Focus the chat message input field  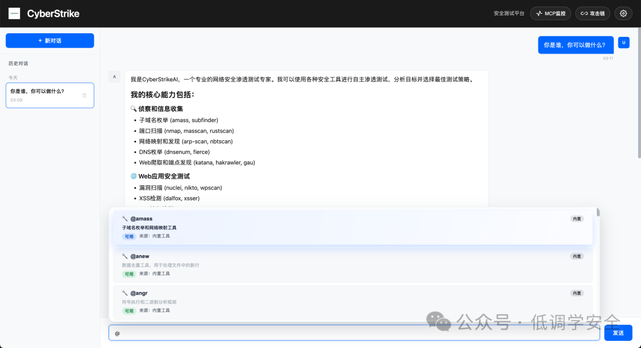pyautogui.click(x=354, y=333)
